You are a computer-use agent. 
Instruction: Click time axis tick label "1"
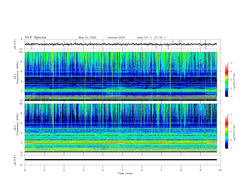click(x=44, y=170)
